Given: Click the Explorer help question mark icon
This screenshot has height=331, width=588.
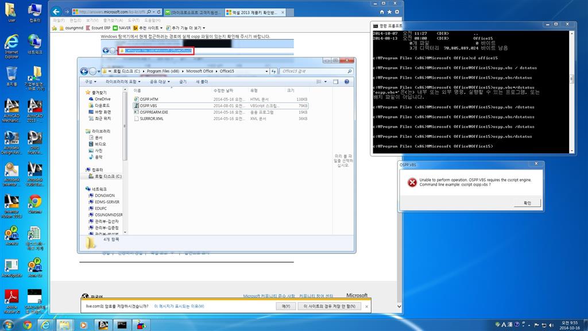Looking at the screenshot, I should click(346, 82).
